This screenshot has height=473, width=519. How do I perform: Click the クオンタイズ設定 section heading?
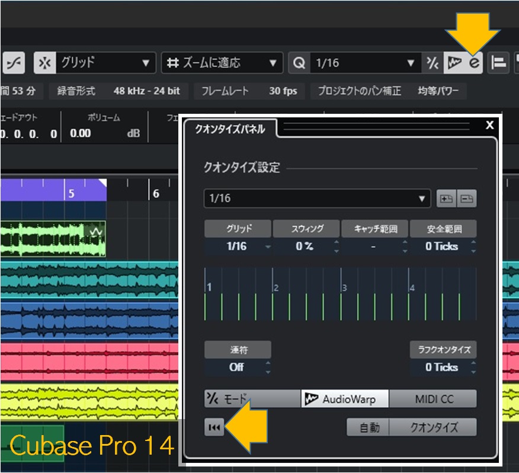point(242,167)
